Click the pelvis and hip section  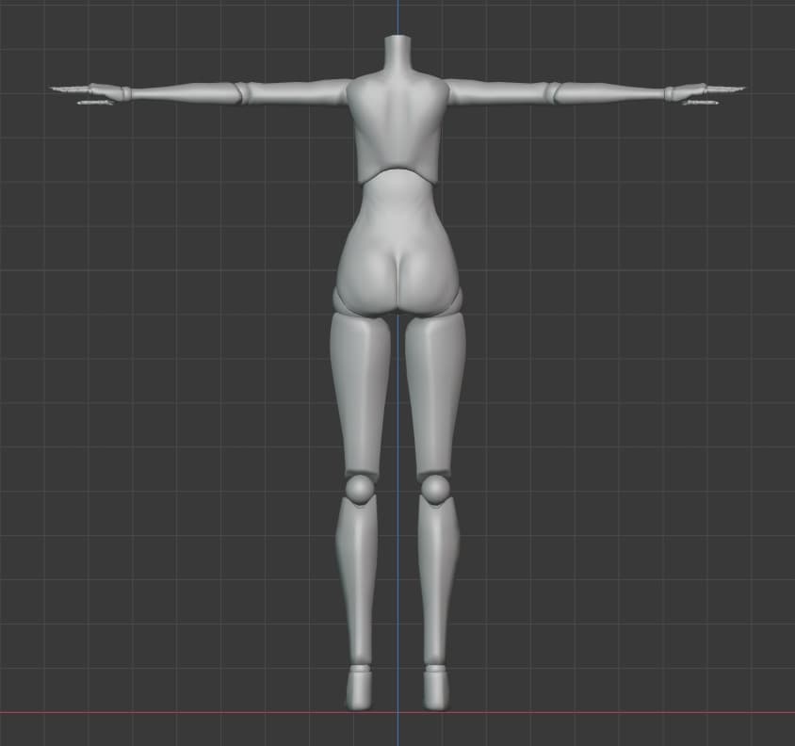point(397,273)
